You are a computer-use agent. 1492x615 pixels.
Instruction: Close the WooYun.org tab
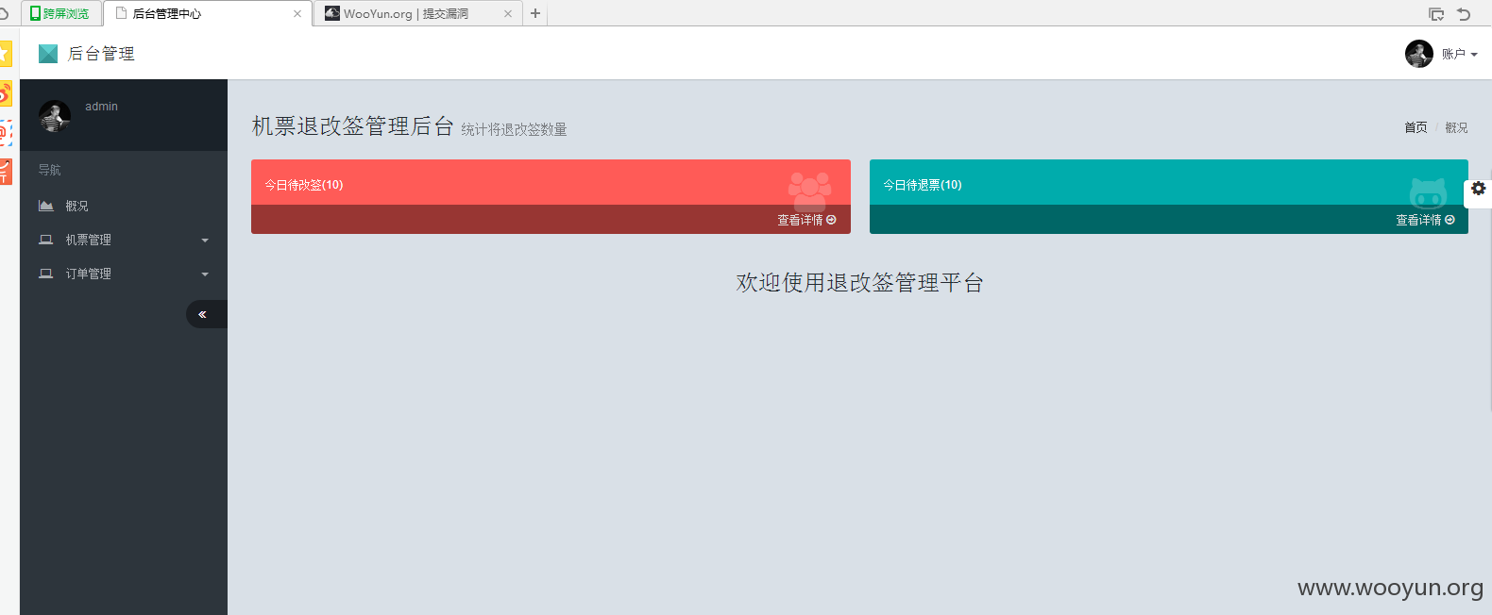[508, 13]
